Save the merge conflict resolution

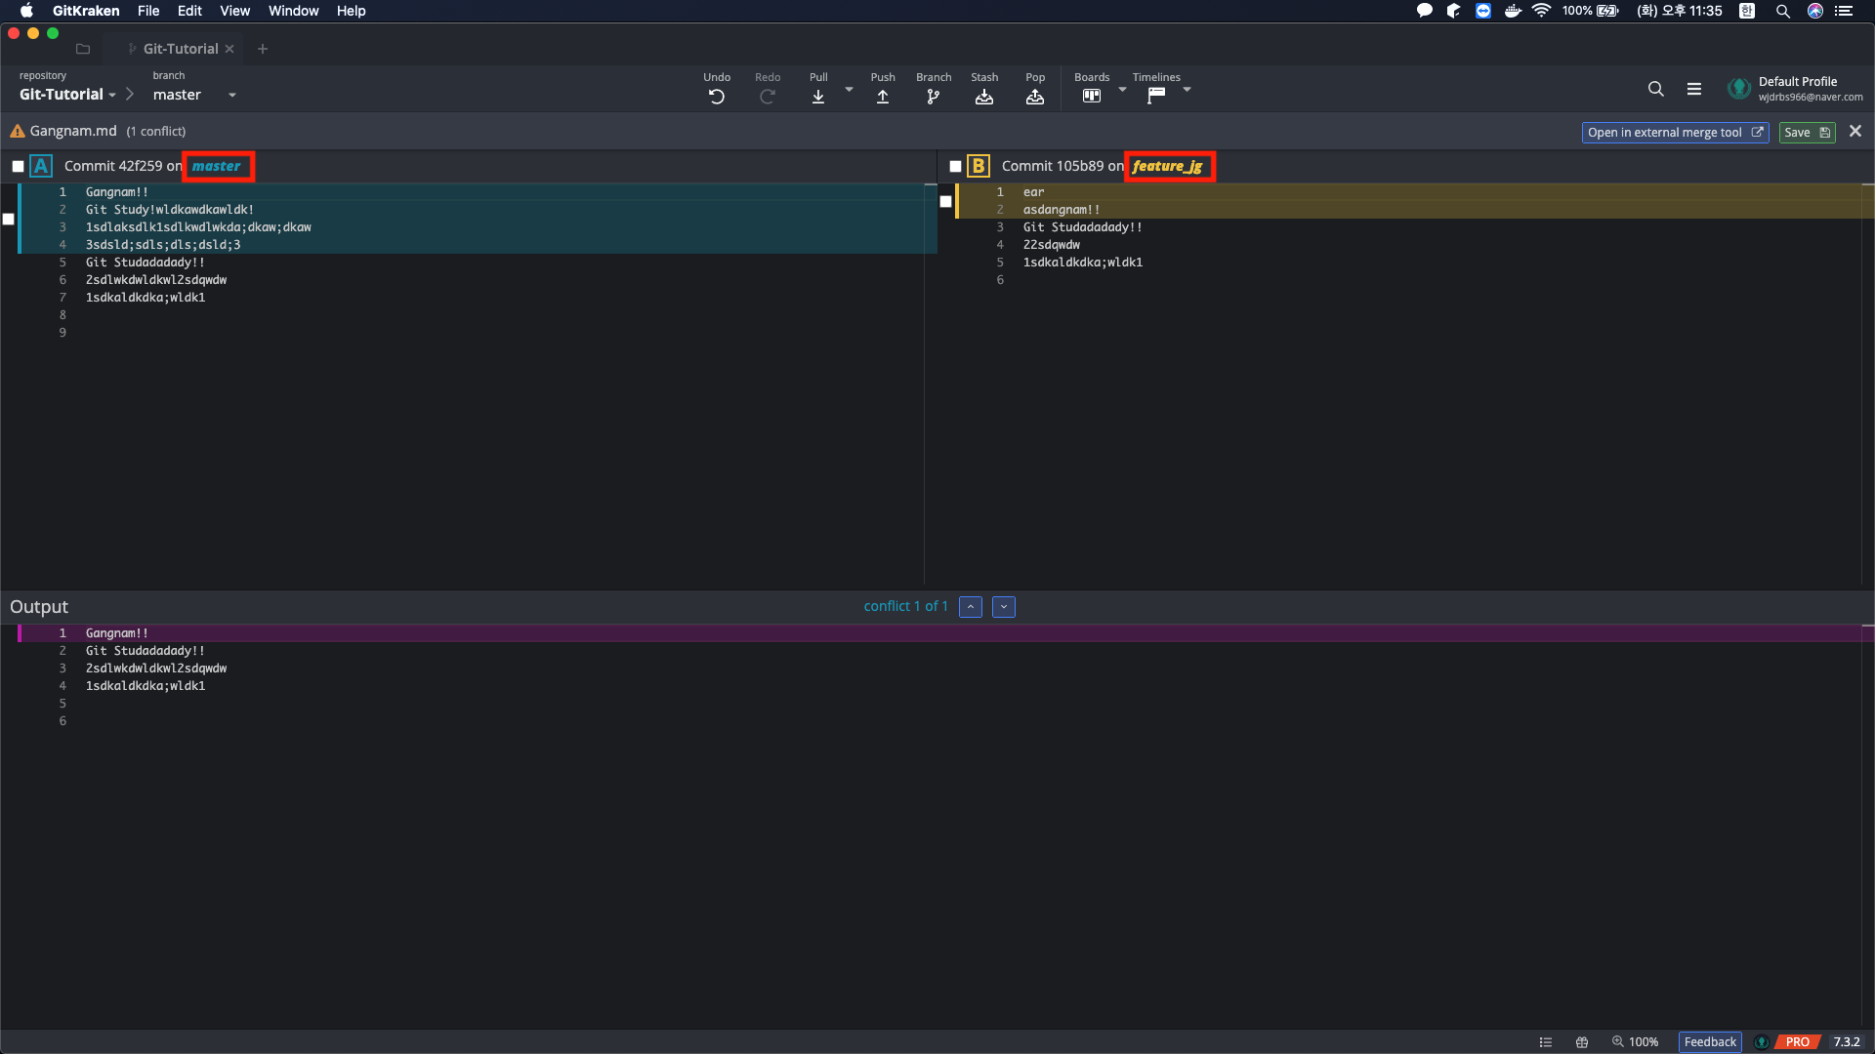pos(1806,133)
